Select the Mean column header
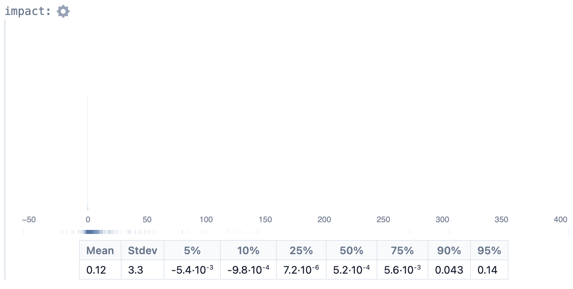 point(100,251)
